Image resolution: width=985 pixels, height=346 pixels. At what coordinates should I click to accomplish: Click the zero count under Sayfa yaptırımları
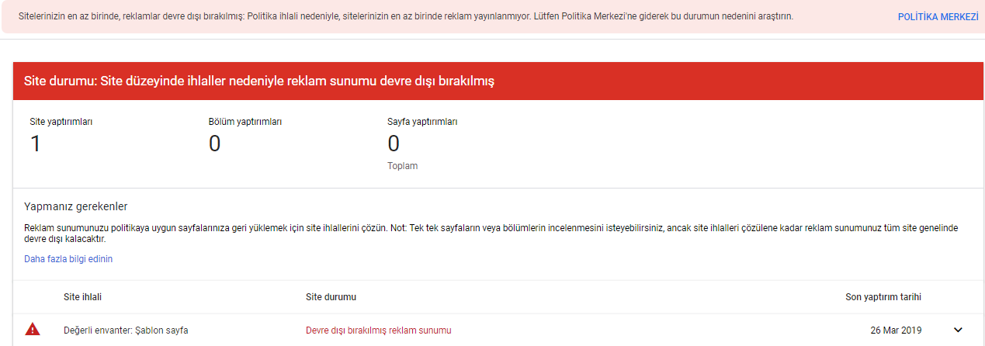tap(394, 144)
